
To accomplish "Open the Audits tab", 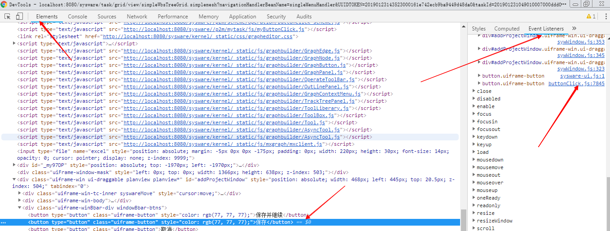I will click(304, 17).
